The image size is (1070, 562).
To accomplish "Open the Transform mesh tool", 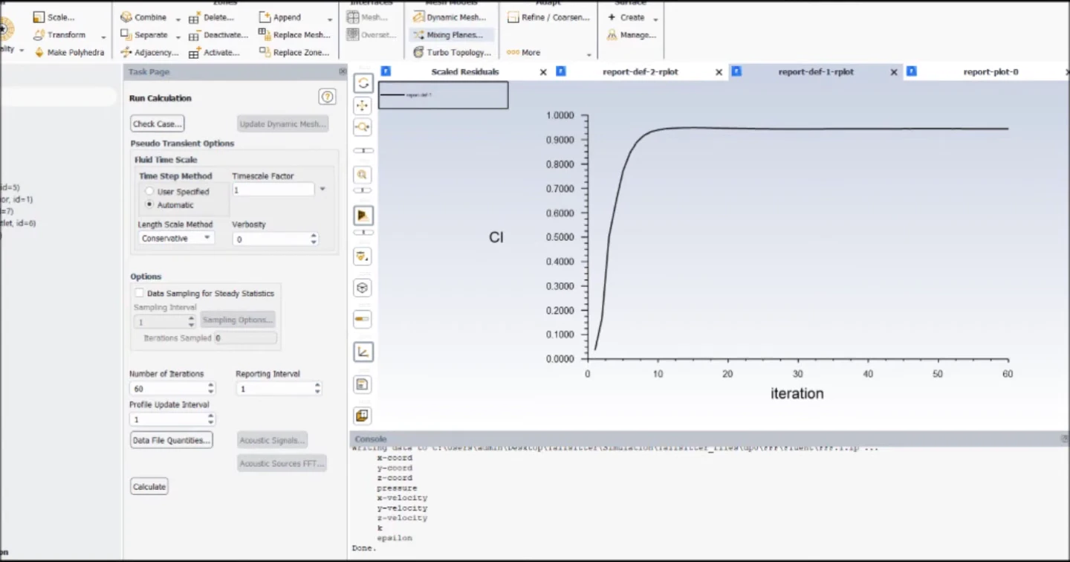I will click(59, 35).
